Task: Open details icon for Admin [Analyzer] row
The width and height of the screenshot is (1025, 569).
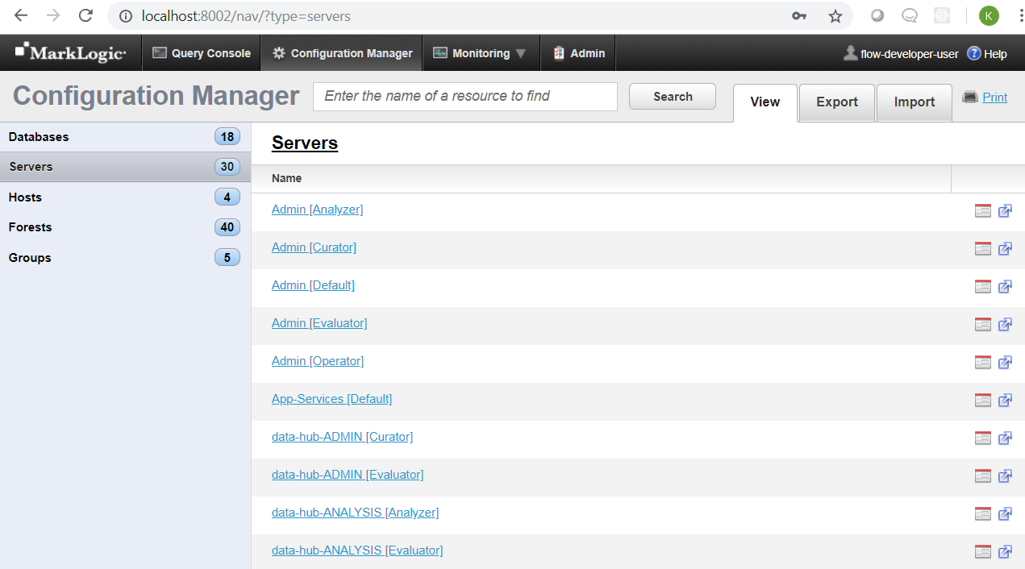Action: pyautogui.click(x=982, y=211)
